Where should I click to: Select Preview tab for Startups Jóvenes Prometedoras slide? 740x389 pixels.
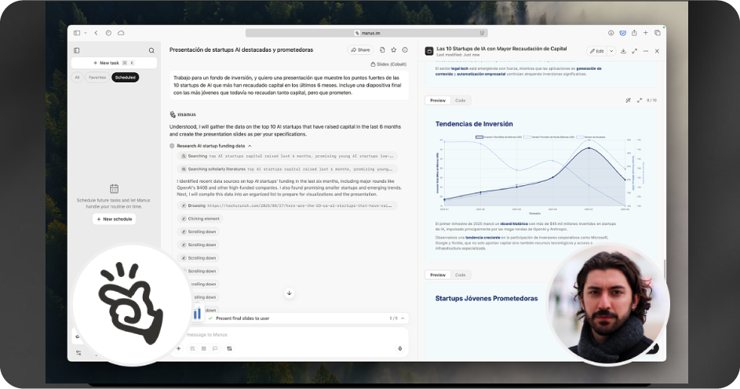click(438, 275)
